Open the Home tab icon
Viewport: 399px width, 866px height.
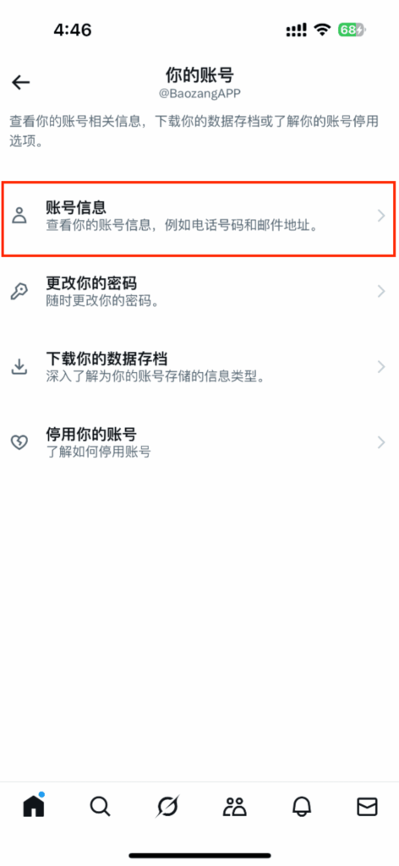34,806
